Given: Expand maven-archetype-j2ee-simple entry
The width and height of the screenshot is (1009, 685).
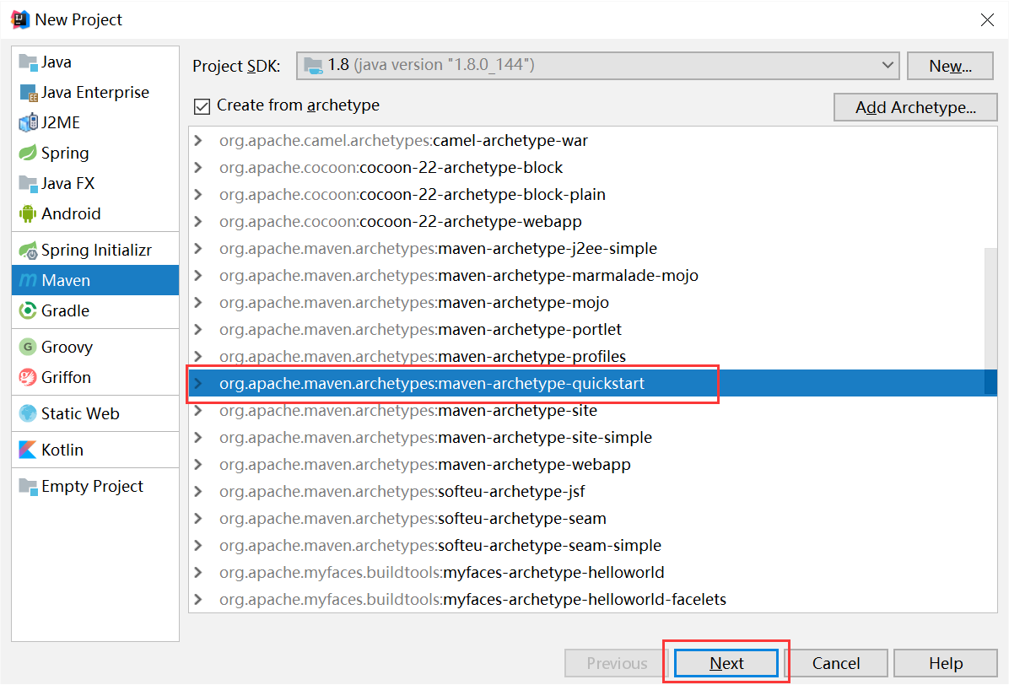Looking at the screenshot, I should [198, 248].
